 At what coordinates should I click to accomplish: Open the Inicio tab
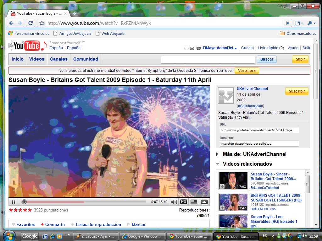click(x=18, y=59)
